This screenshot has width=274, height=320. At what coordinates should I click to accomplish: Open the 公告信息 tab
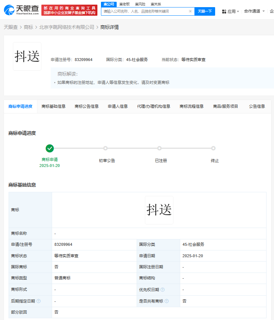click(257, 106)
